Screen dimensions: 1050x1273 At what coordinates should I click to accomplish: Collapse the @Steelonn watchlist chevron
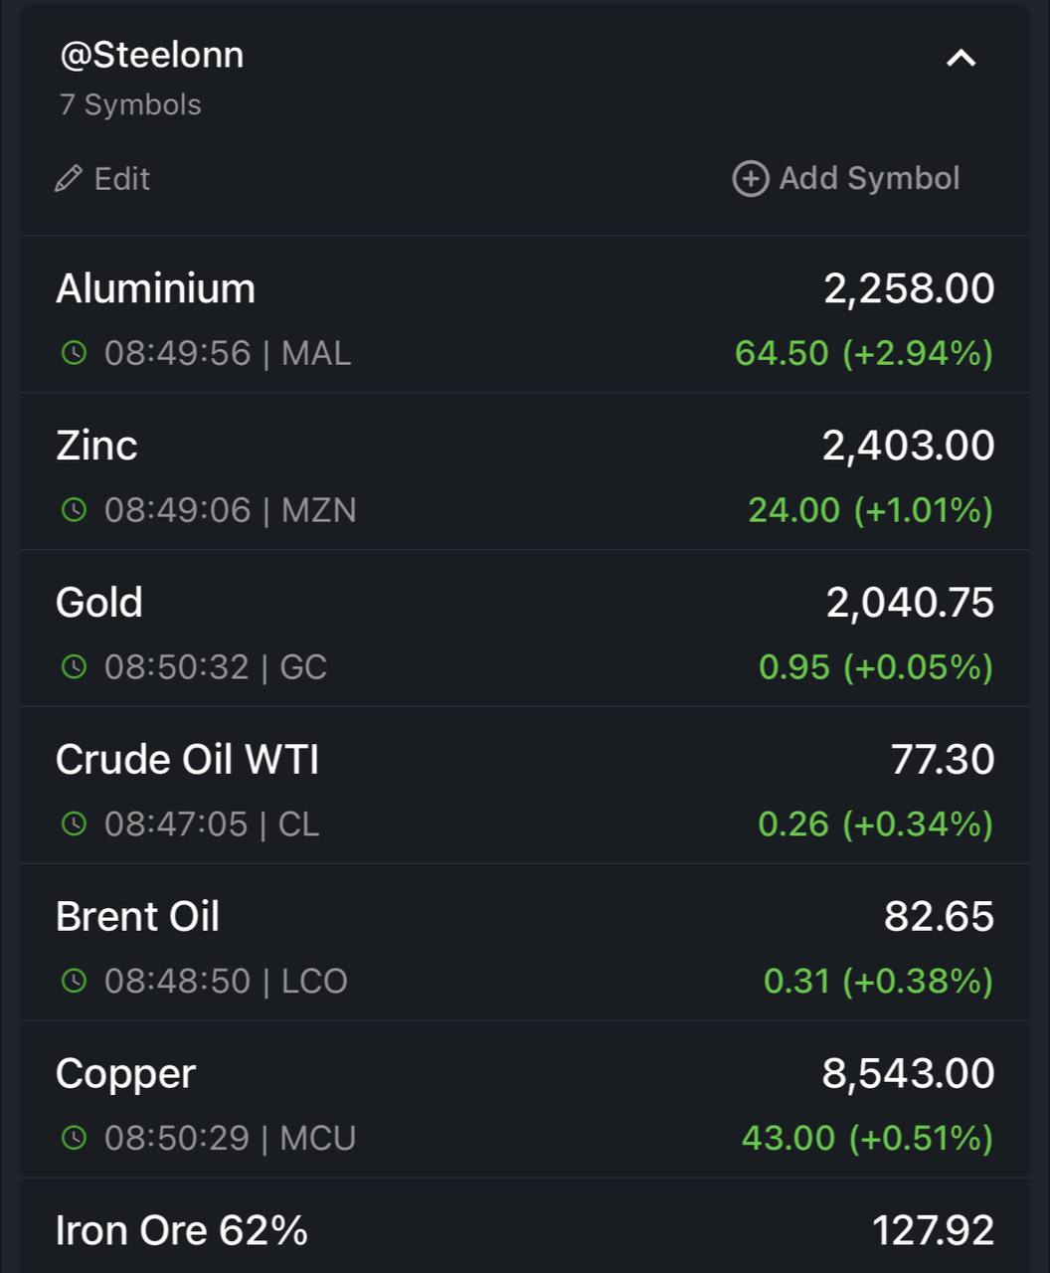tap(961, 59)
